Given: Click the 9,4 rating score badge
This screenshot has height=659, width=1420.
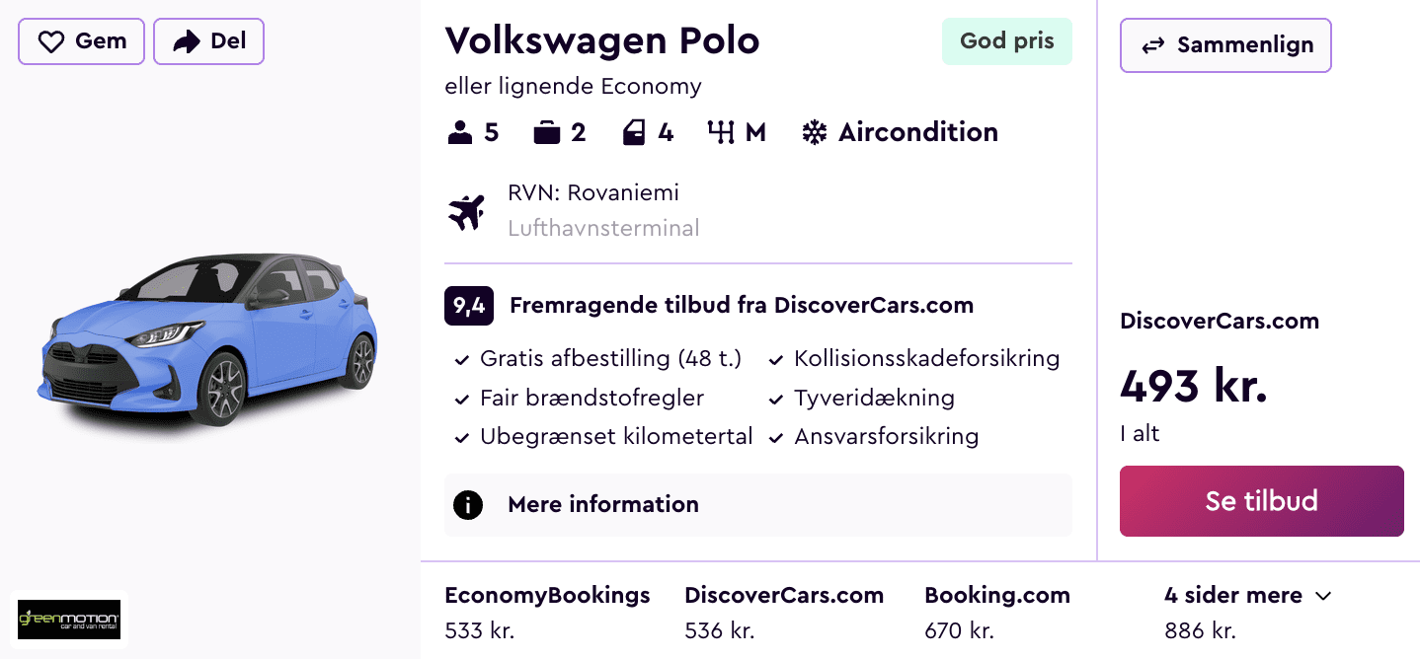Looking at the screenshot, I should tap(469, 306).
